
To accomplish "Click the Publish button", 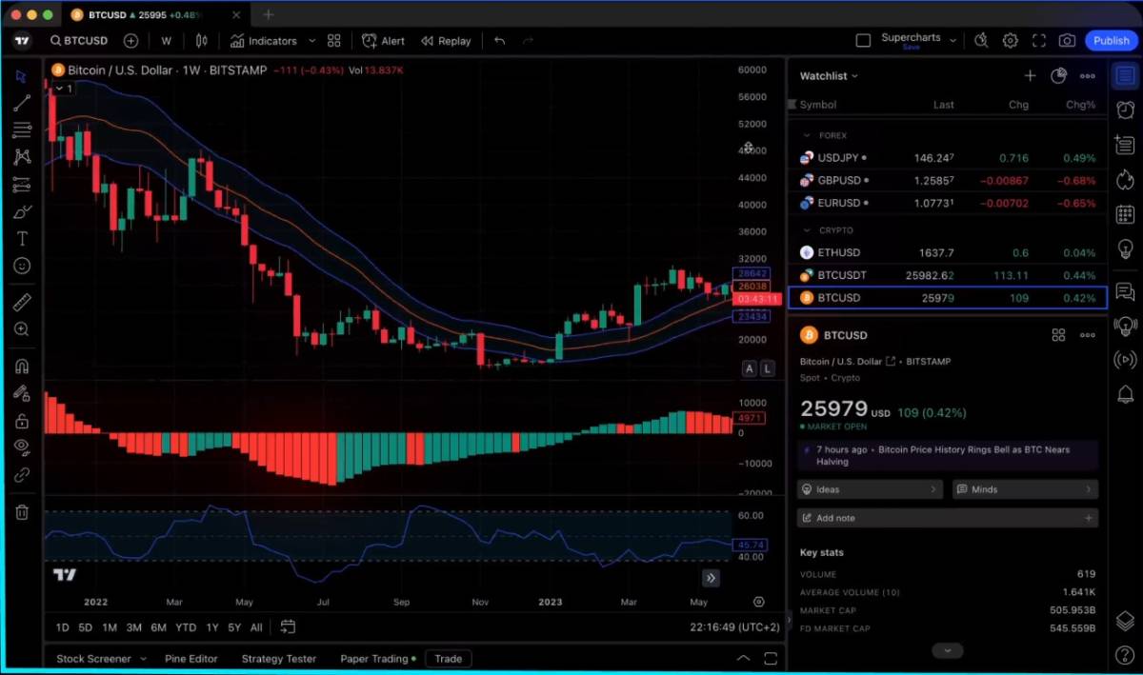I will pyautogui.click(x=1111, y=41).
